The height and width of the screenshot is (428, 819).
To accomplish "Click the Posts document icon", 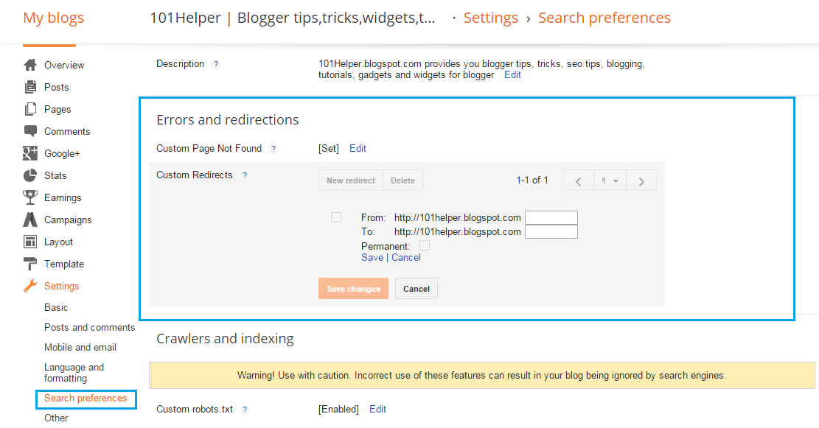I will (30, 87).
